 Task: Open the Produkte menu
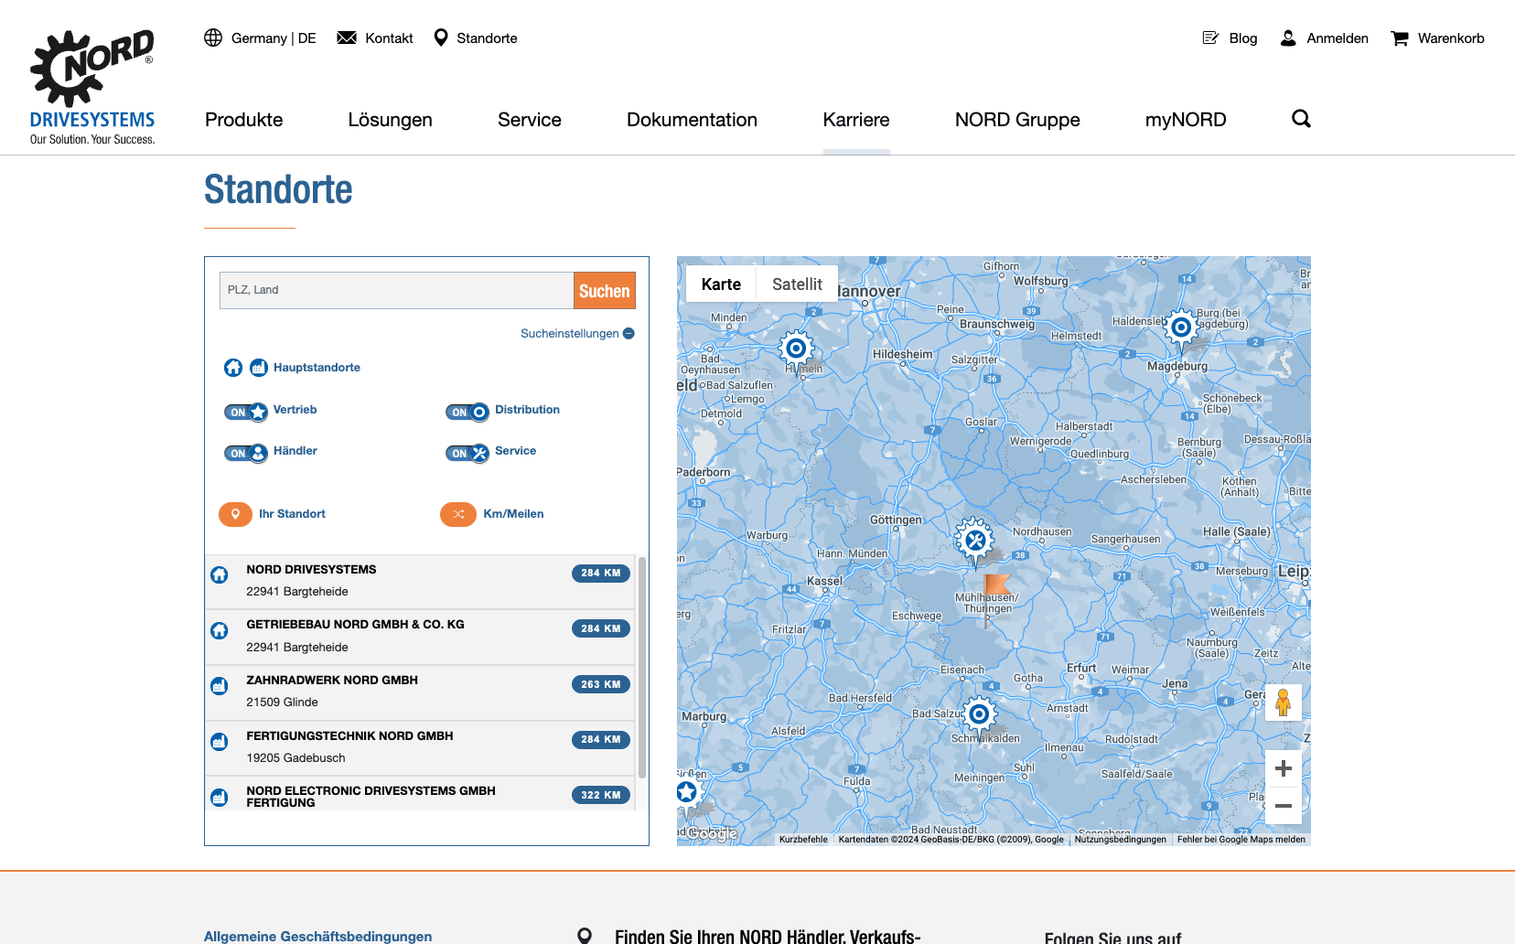click(244, 120)
